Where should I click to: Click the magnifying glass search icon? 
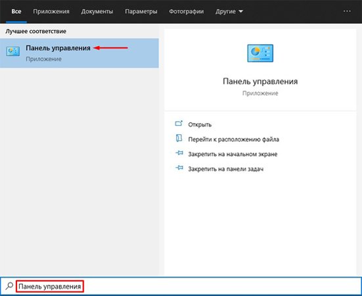pyautogui.click(x=9, y=286)
